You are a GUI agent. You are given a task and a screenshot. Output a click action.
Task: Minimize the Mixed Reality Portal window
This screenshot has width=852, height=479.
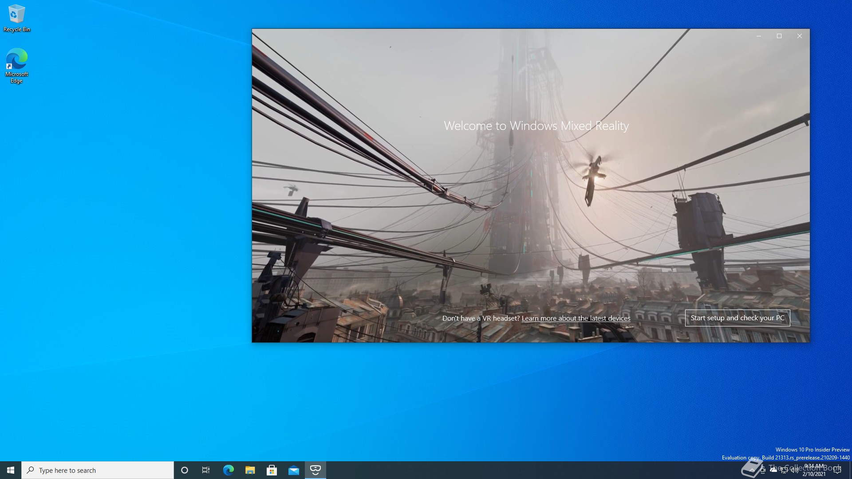(759, 36)
